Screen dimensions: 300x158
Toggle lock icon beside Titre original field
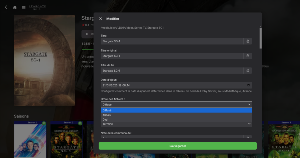coord(248,56)
